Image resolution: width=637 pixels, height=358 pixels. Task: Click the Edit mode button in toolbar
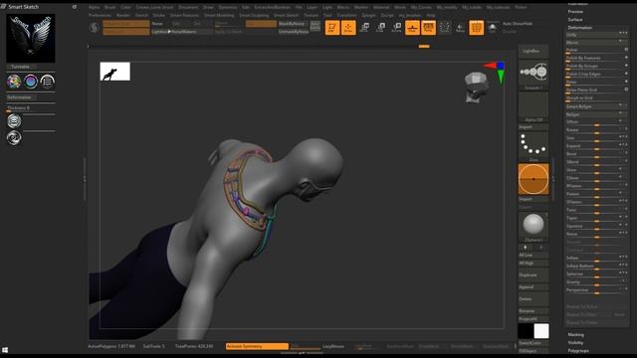coord(331,28)
